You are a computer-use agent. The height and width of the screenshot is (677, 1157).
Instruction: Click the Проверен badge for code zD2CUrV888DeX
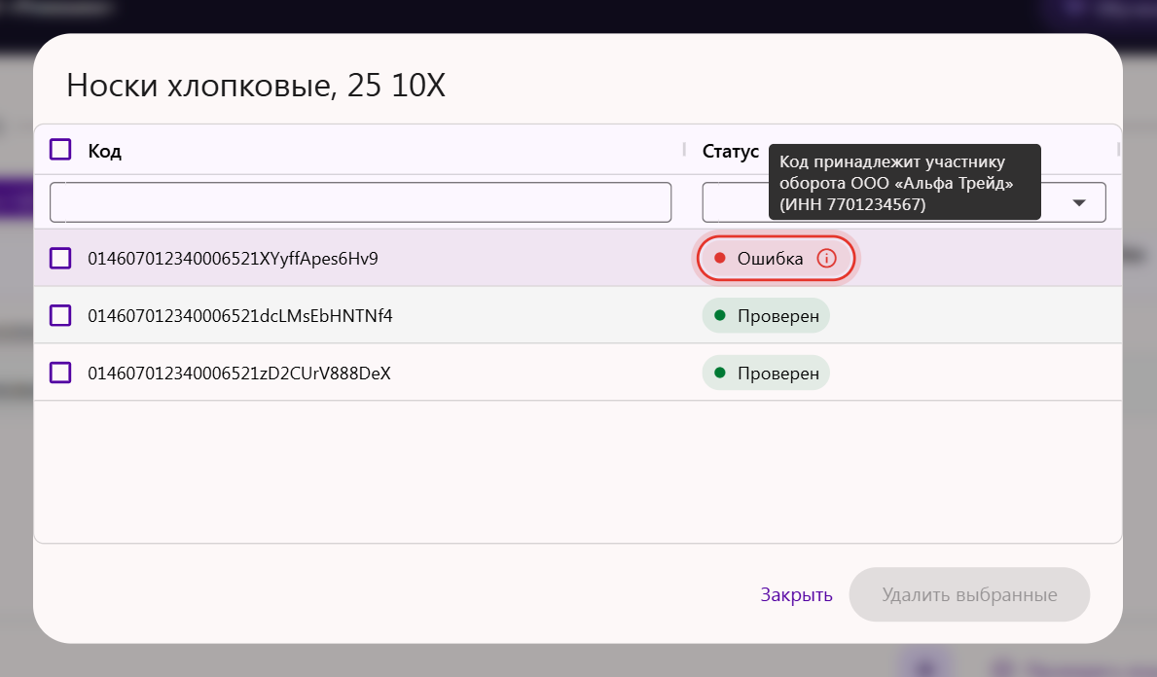pyautogui.click(x=766, y=374)
